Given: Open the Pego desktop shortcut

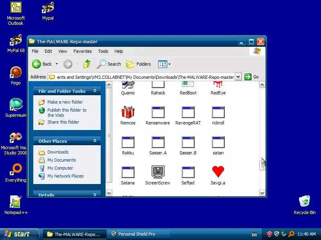Looking at the screenshot, I should coord(16,76).
